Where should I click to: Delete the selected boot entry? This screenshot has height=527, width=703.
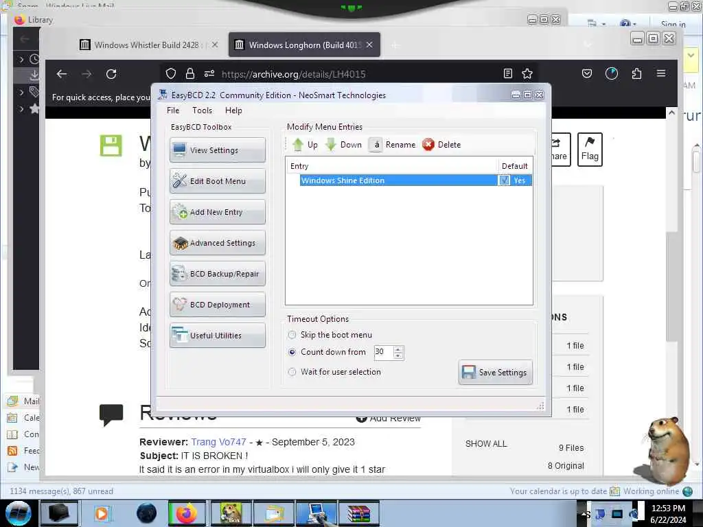coord(441,145)
